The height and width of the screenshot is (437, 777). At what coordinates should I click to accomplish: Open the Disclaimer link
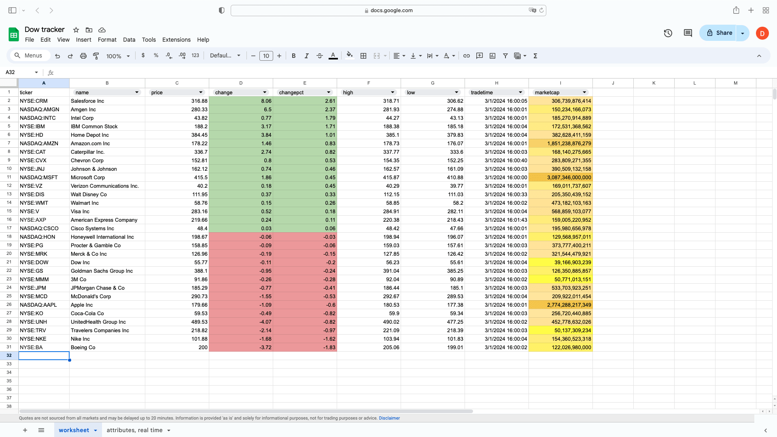[389, 418]
